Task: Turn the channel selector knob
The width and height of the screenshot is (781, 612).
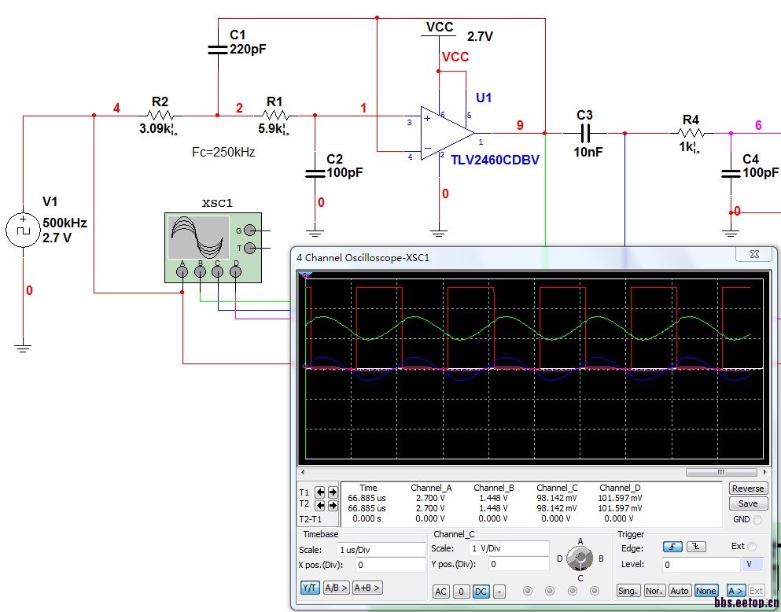Action: click(580, 559)
